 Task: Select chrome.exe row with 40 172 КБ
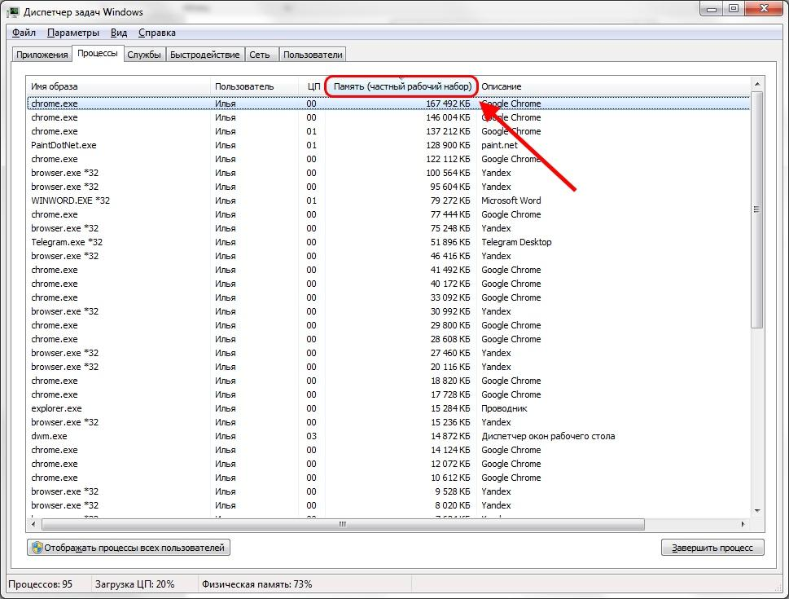point(388,284)
